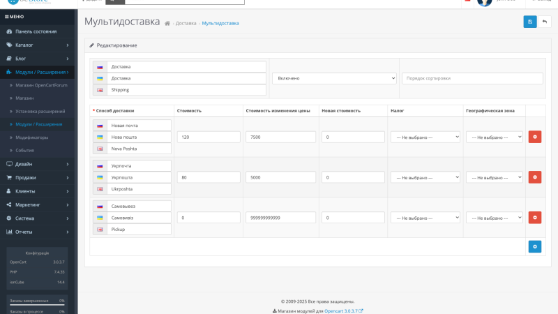The width and height of the screenshot is (558, 314).
Task: Click the home icon in breadcrumb
Action: click(167, 24)
